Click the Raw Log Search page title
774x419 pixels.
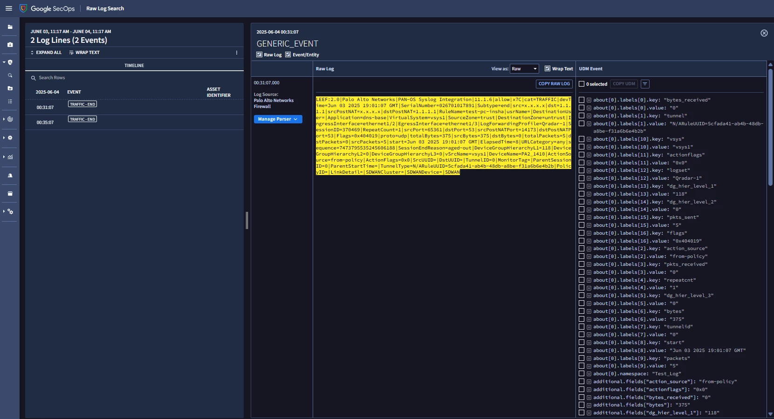coord(105,8)
